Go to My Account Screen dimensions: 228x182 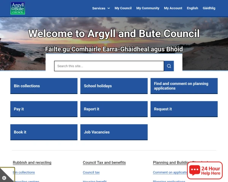(x=173, y=8)
